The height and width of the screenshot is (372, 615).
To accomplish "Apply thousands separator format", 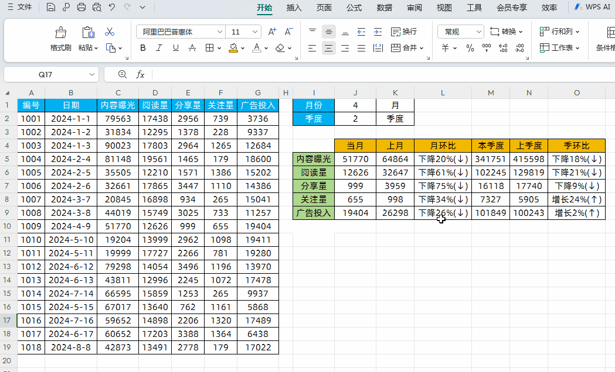I will (487, 48).
